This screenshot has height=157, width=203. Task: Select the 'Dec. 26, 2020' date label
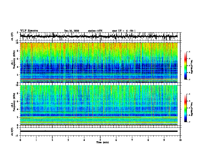[72, 31]
